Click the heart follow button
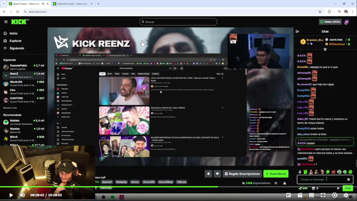The image size is (357, 201). [x=217, y=174]
